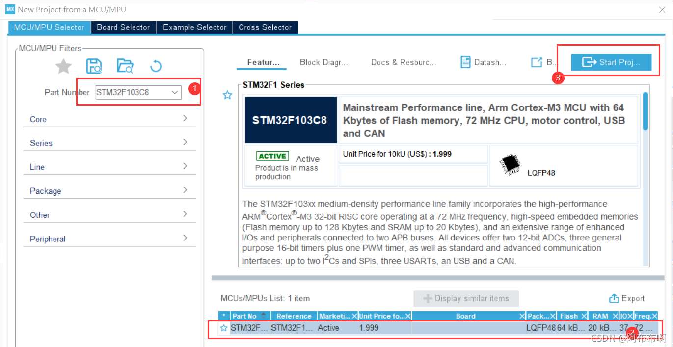Expand the Line filter section
The height and width of the screenshot is (347, 673).
[109, 167]
